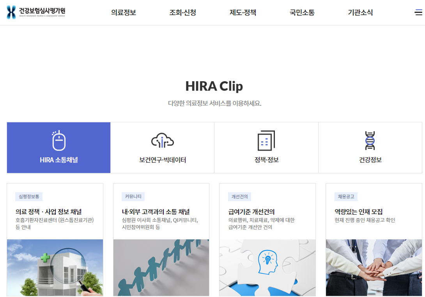Screen dimensions: 425x297
Task: Select the 건강정보 tab
Action: pyautogui.click(x=370, y=148)
